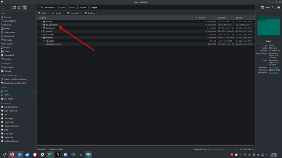Switch to the Backup tab

(x=91, y=13)
